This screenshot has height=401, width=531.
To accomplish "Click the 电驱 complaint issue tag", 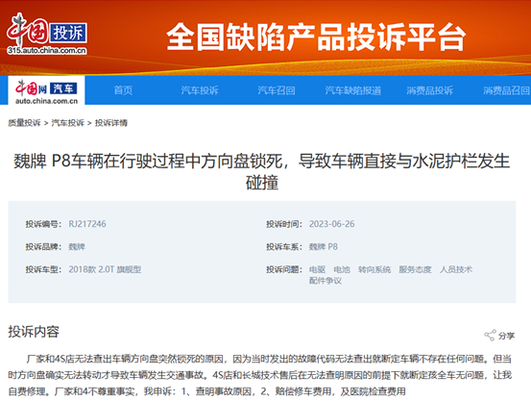I will (317, 269).
